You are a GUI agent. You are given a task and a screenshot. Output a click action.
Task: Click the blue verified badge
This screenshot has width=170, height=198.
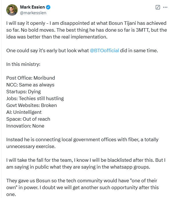[48, 7]
